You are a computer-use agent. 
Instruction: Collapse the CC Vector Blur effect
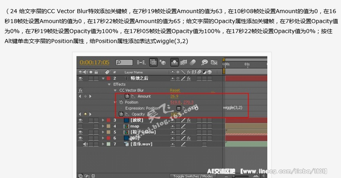pos(115,90)
